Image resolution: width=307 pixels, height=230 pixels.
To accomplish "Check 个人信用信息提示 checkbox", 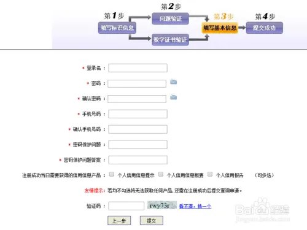I will click(x=112, y=174).
